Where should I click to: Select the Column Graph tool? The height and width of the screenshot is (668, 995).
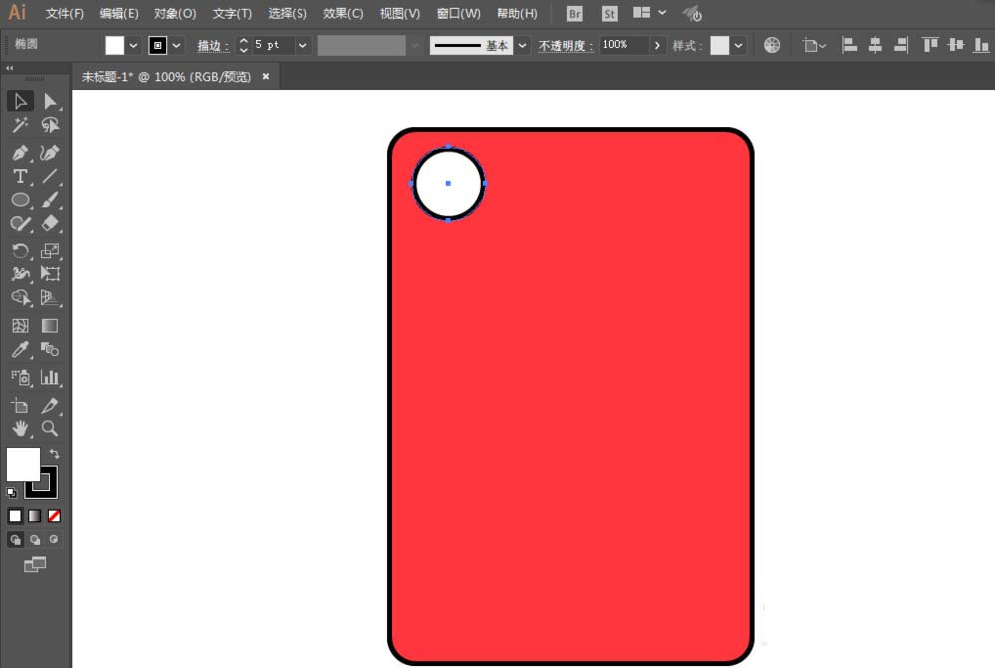(x=50, y=377)
